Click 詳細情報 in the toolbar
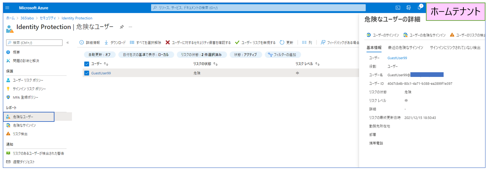The width and height of the screenshot is (488, 170). 90,42
